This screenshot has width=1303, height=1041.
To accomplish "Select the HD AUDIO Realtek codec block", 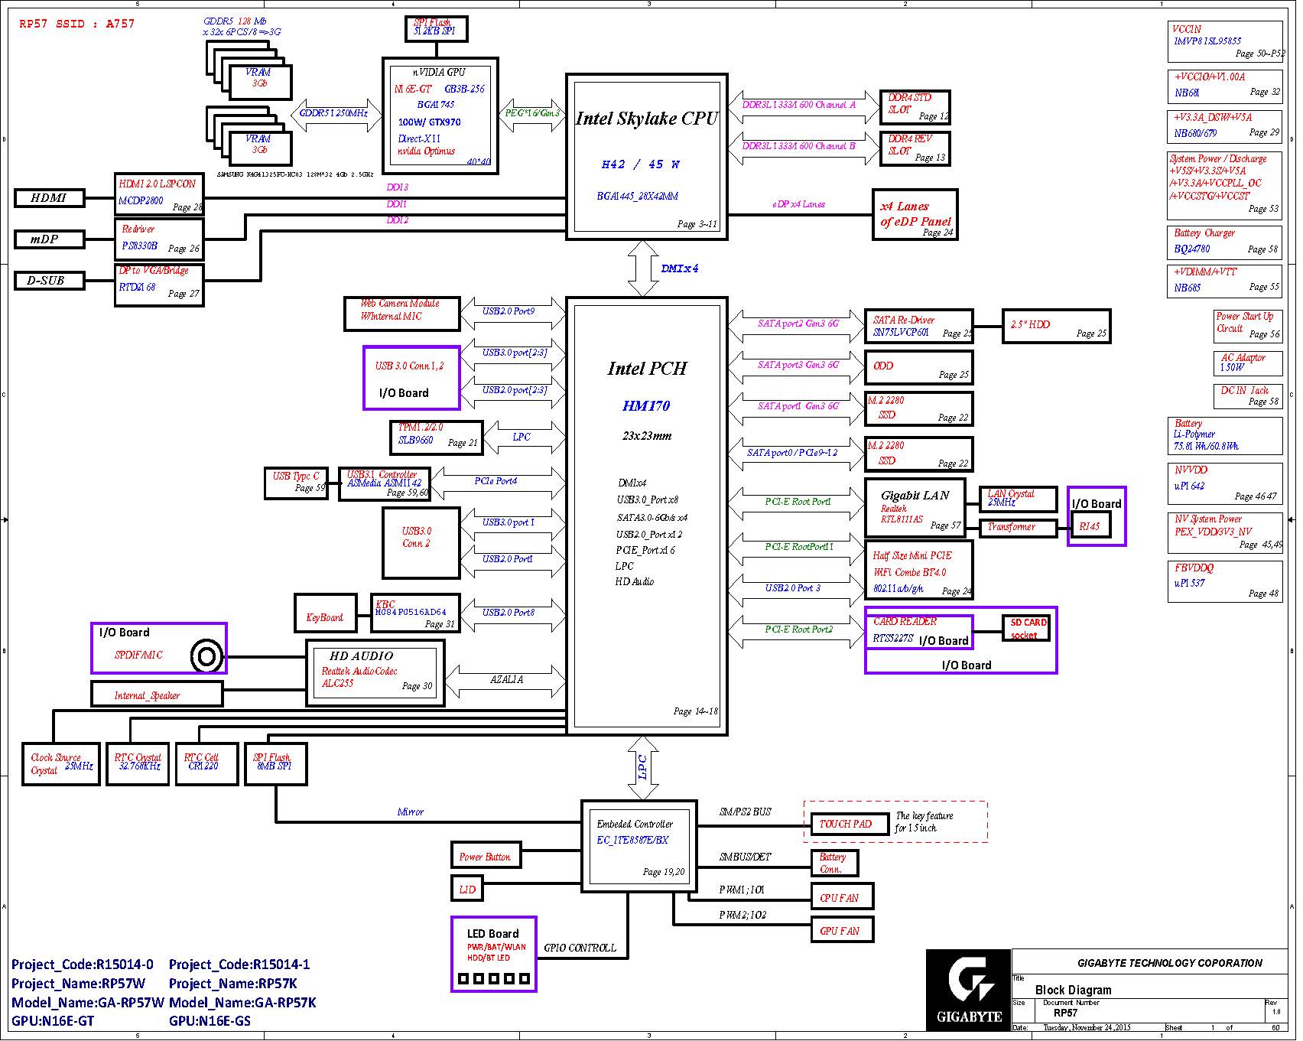I will [x=375, y=673].
